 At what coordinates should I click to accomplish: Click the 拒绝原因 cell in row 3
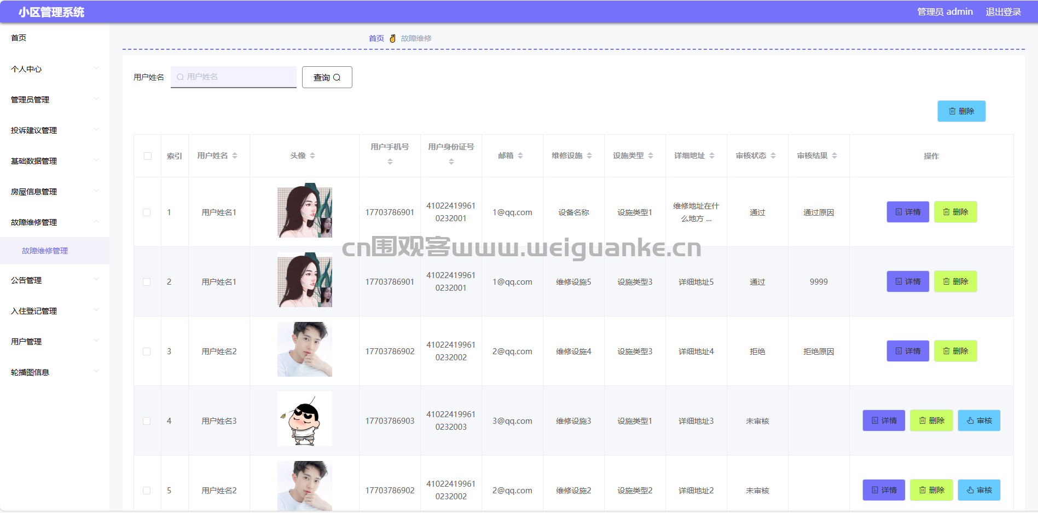point(819,351)
